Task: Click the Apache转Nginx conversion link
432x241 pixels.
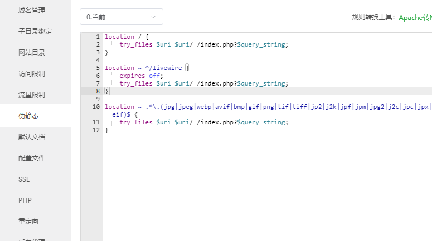Action: (x=415, y=17)
